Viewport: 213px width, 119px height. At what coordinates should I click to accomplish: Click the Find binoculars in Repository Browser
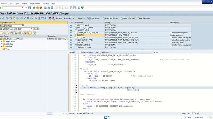tap(20, 33)
